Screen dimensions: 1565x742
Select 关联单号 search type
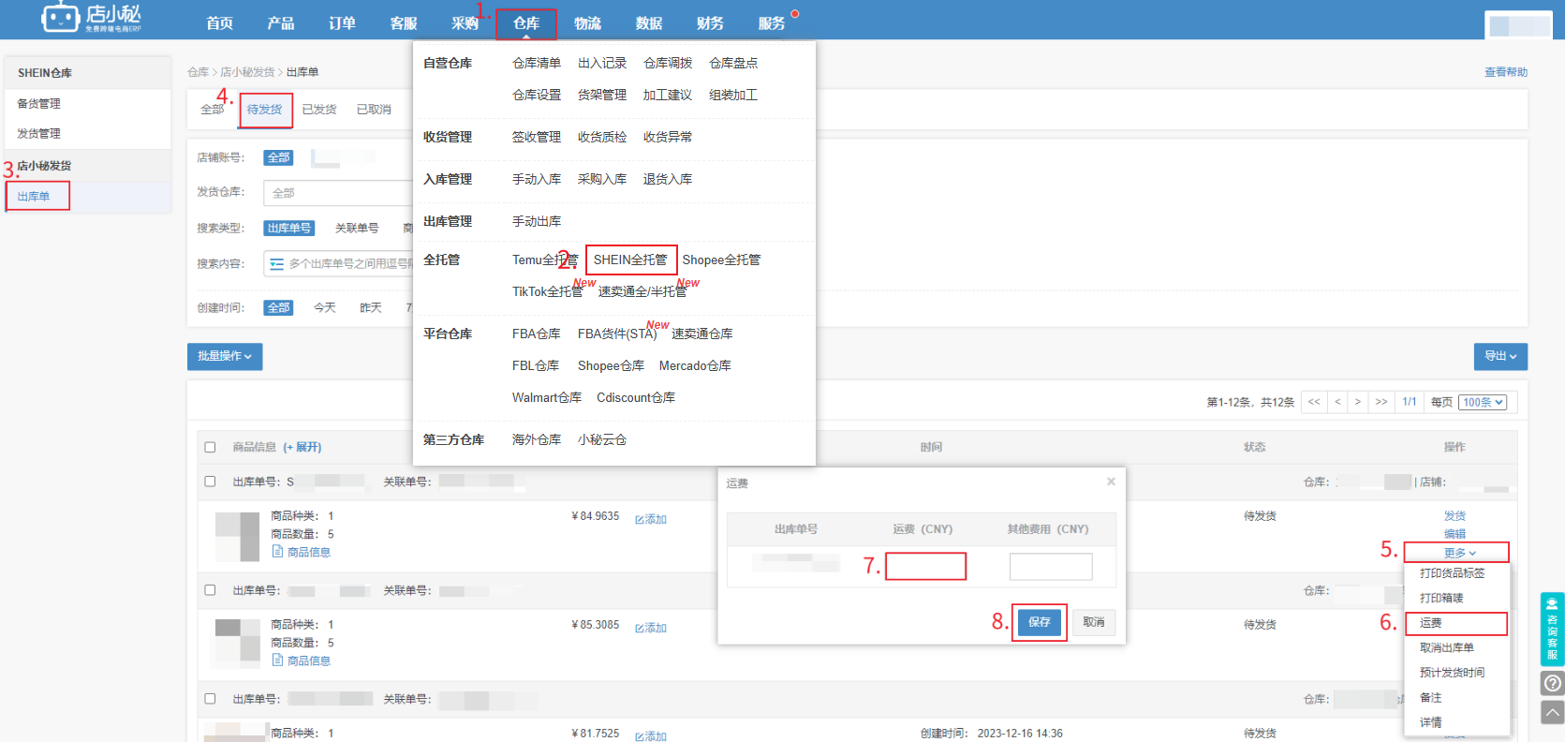357,228
